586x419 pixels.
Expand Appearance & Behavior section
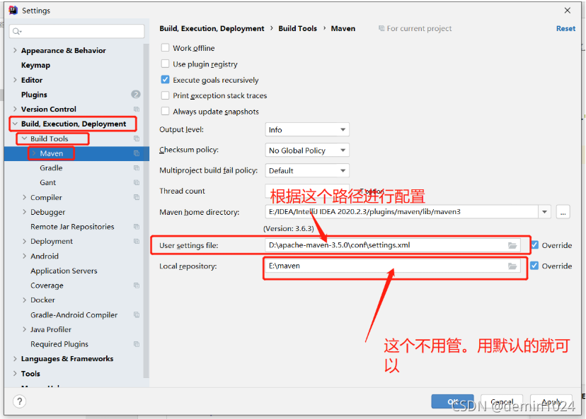tap(15, 50)
